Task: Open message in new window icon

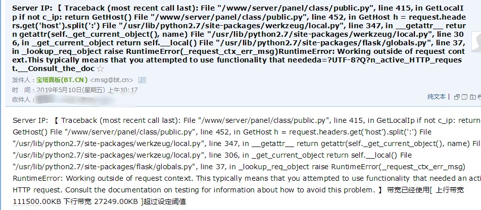Action: point(457,97)
